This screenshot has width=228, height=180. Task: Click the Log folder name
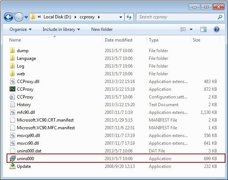click(21, 66)
